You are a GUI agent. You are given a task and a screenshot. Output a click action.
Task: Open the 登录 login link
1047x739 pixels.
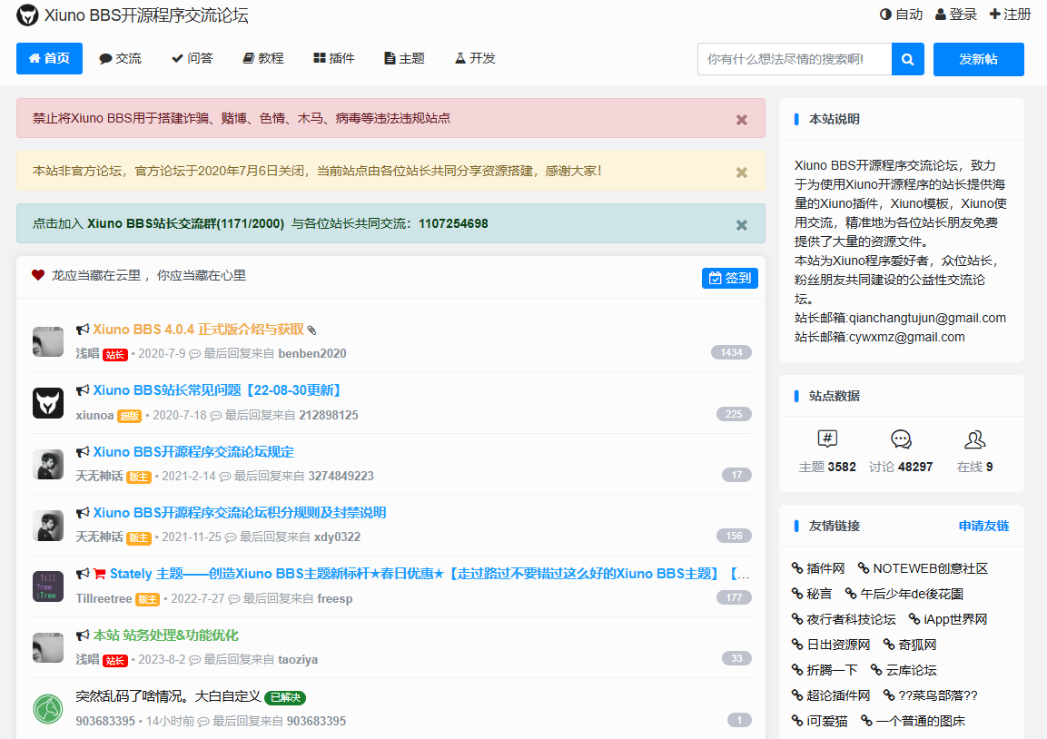click(x=955, y=14)
